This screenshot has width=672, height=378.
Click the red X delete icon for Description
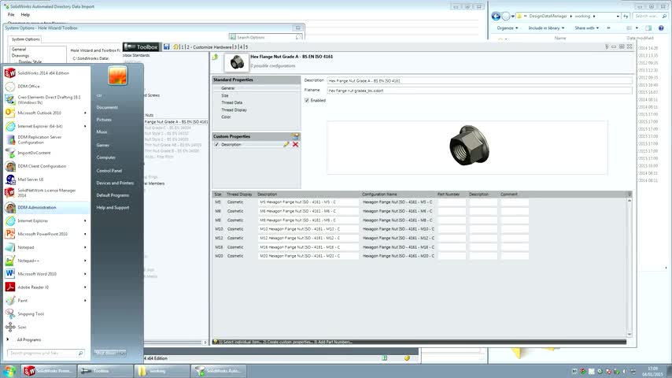(295, 145)
